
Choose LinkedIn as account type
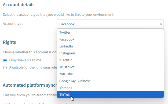pos(110,46)
